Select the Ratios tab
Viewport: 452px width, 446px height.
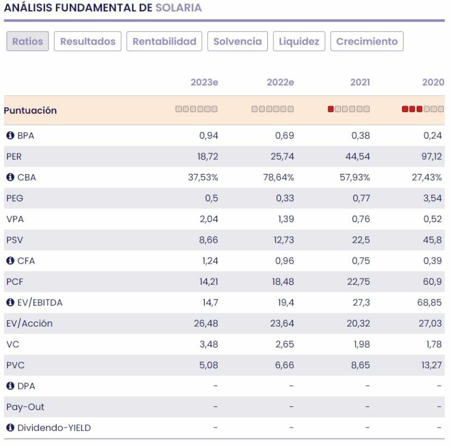coord(28,41)
